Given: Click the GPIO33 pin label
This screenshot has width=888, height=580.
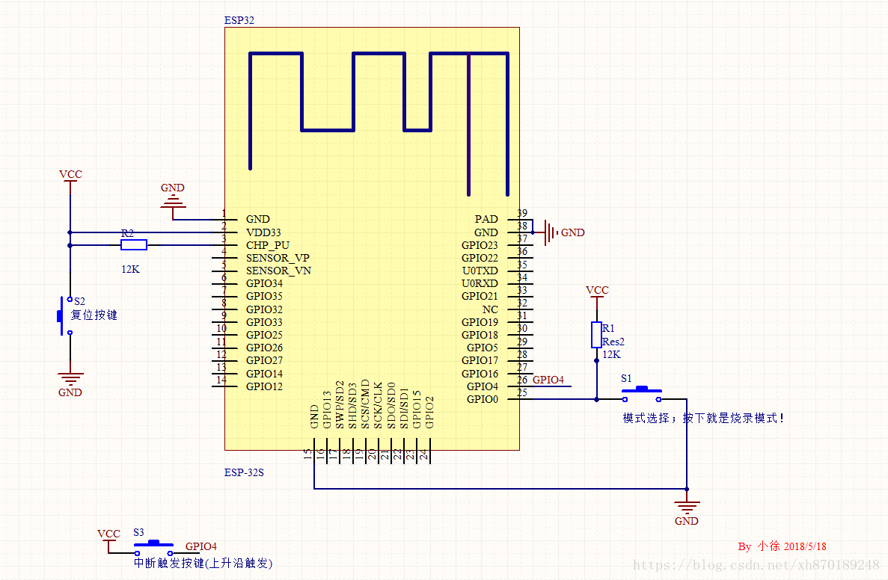Looking at the screenshot, I should 265,322.
